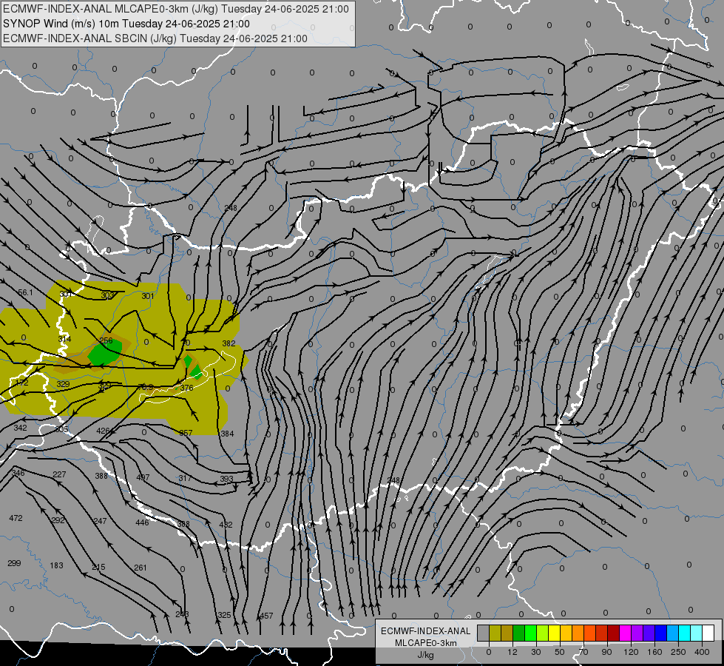Click the MLCAPE0-3km title line at top
This screenshot has height=666, width=724.
(x=176, y=9)
